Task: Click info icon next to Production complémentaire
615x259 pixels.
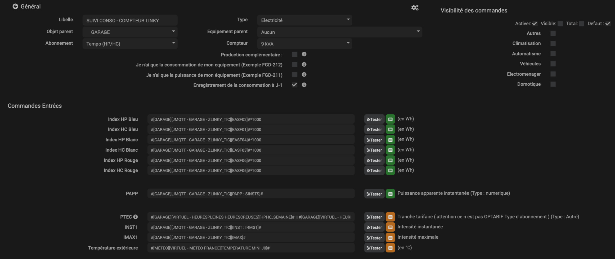Action: coord(304,54)
